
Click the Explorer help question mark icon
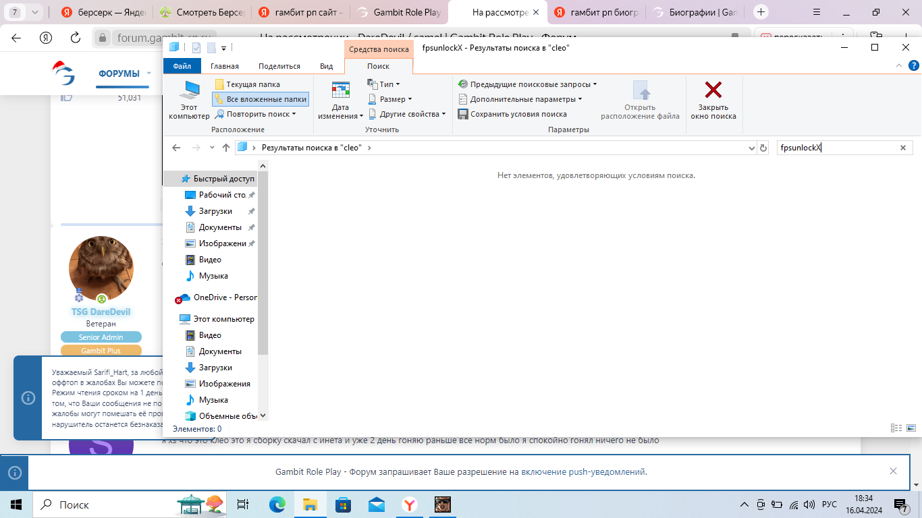pos(913,65)
